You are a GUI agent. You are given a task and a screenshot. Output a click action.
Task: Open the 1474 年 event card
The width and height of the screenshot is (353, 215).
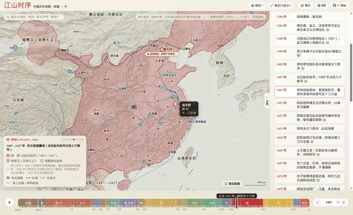(309, 178)
